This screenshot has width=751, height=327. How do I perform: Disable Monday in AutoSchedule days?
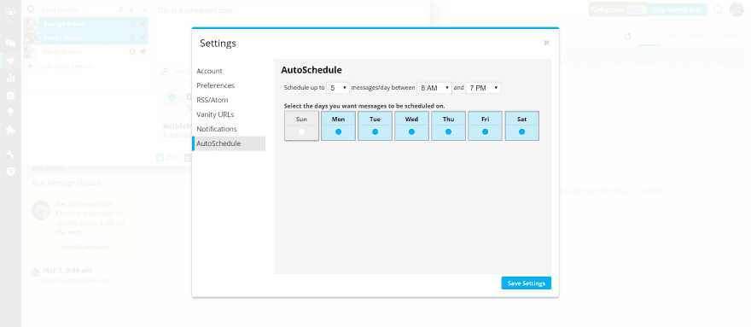point(338,126)
